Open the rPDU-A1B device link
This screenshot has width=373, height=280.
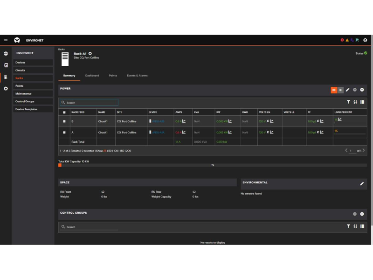pyautogui.click(x=158, y=121)
